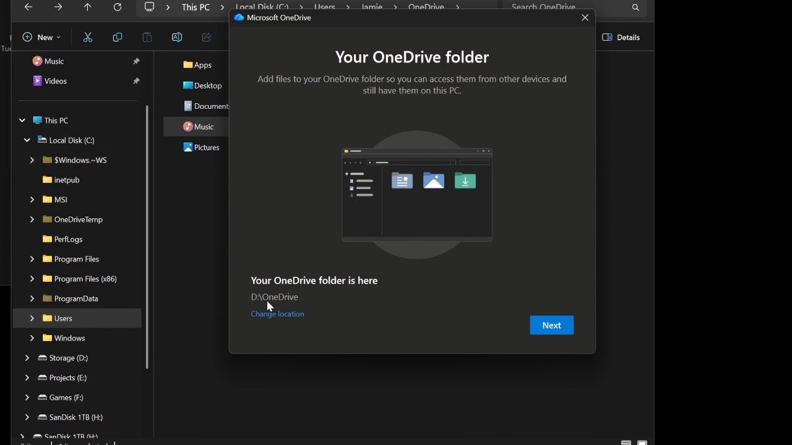Expand the Windows folder node
Image resolution: width=792 pixels, height=445 pixels.
click(32, 338)
